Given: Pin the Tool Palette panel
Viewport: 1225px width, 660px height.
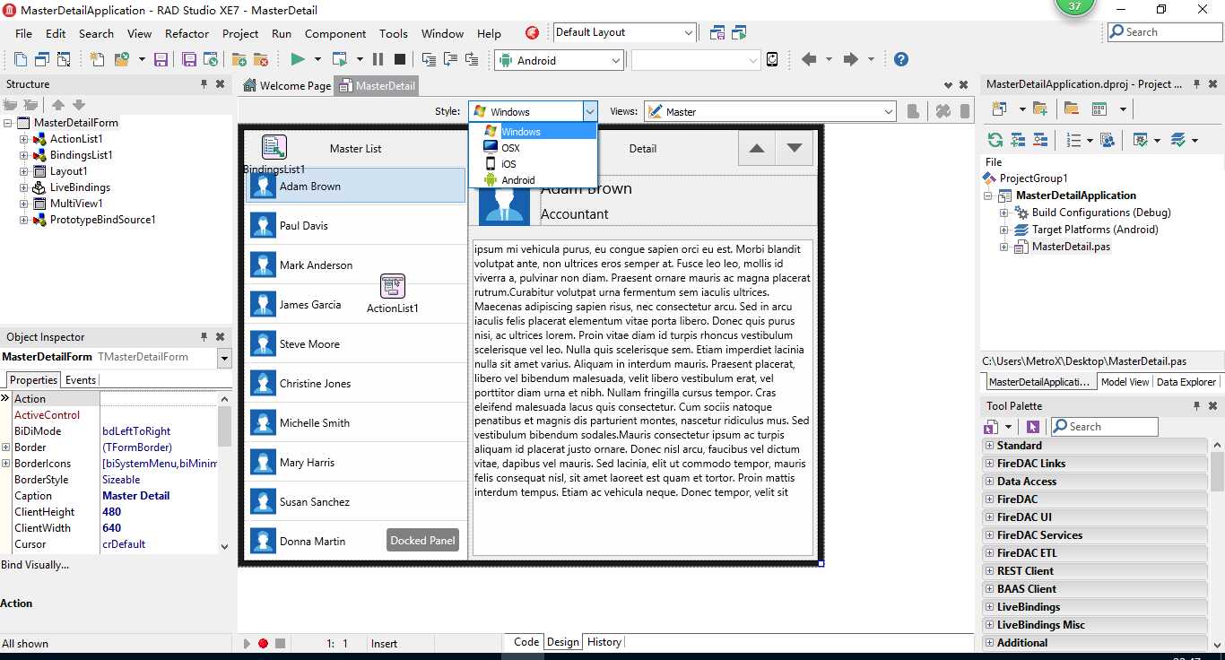Looking at the screenshot, I should pyautogui.click(x=1197, y=406).
